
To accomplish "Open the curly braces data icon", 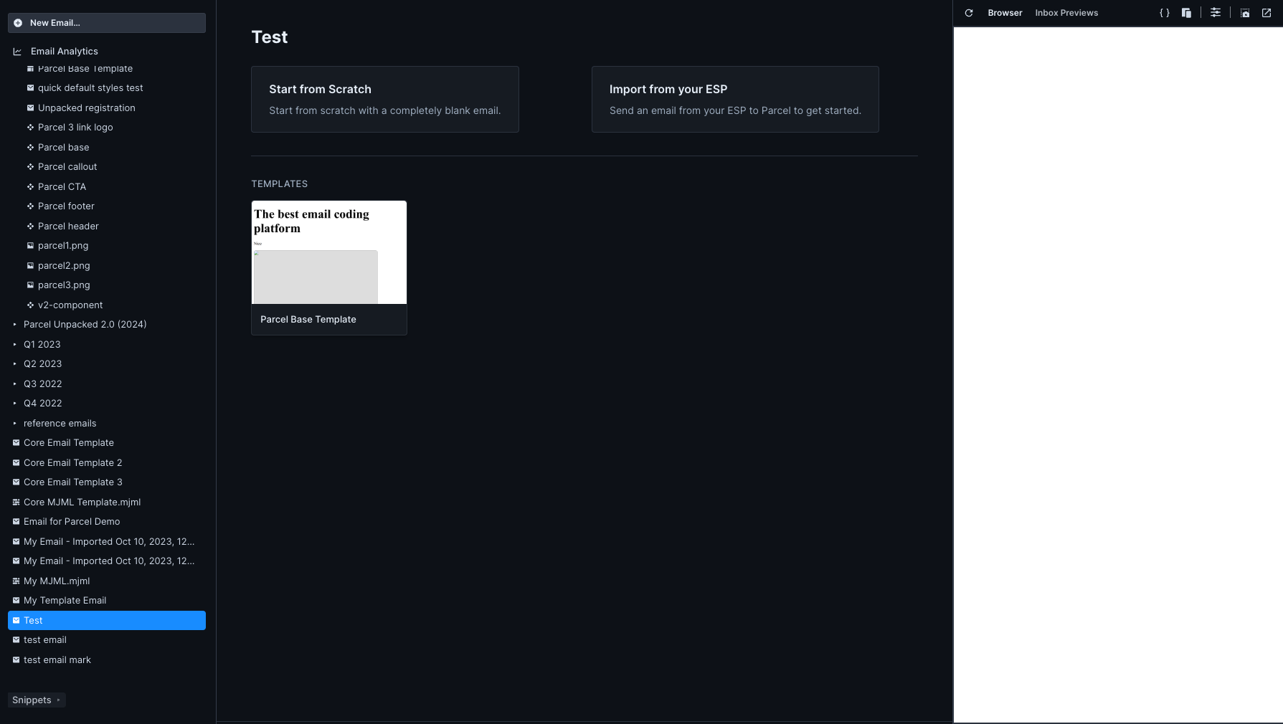I will coord(1165,13).
